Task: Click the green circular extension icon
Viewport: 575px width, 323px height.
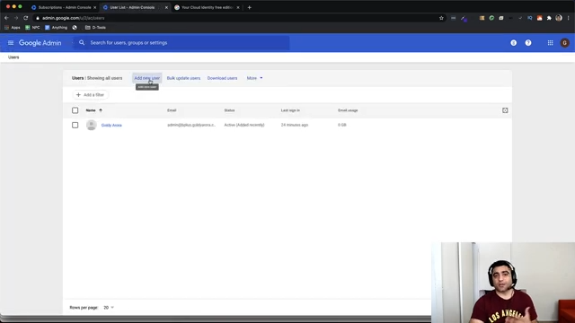Action: (491, 18)
